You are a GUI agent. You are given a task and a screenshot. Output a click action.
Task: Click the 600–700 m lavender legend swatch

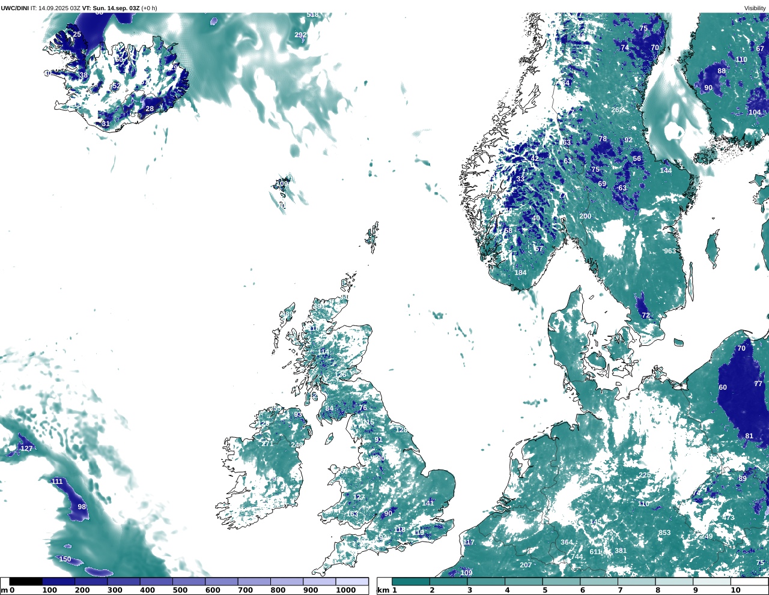[221, 581]
